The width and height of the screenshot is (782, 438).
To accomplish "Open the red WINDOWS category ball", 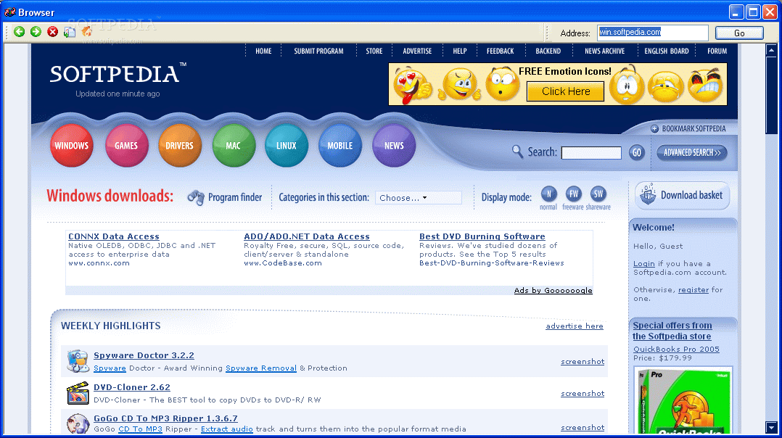I will point(72,146).
